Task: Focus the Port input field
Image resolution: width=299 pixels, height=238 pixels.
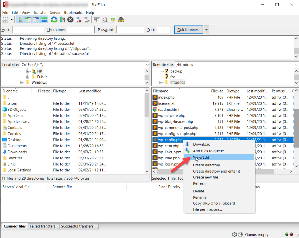Action: [164, 30]
